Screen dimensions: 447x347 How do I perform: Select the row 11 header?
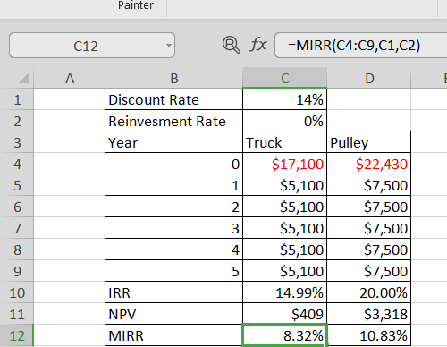[x=17, y=314]
